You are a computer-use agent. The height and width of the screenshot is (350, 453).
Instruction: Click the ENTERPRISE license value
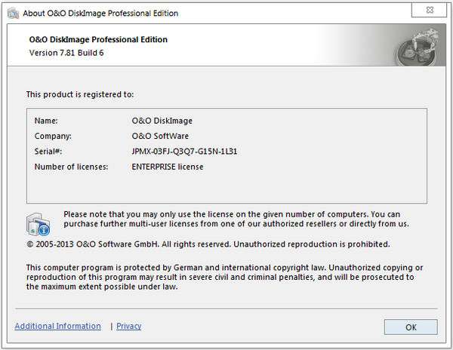coord(167,167)
